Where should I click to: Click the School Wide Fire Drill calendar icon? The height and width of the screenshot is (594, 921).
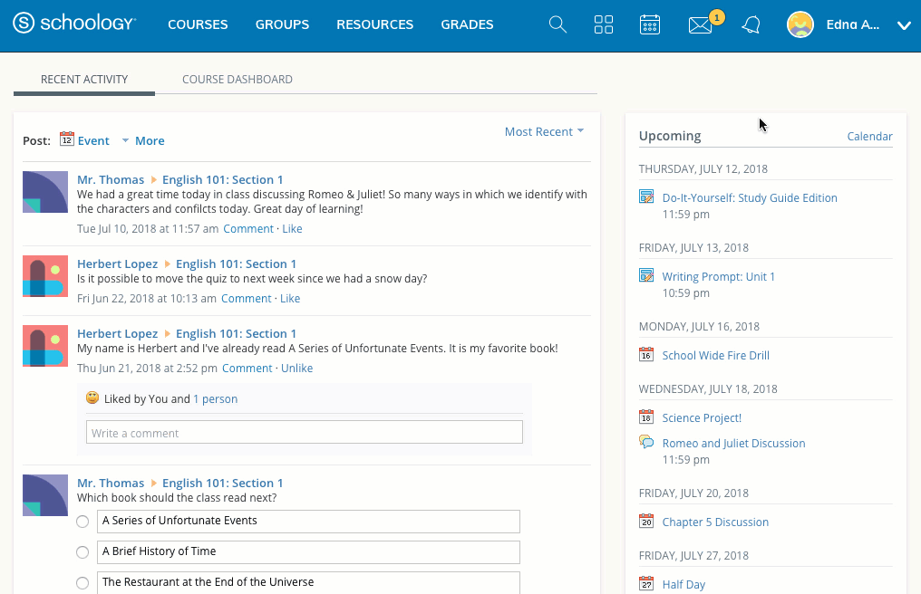(646, 355)
